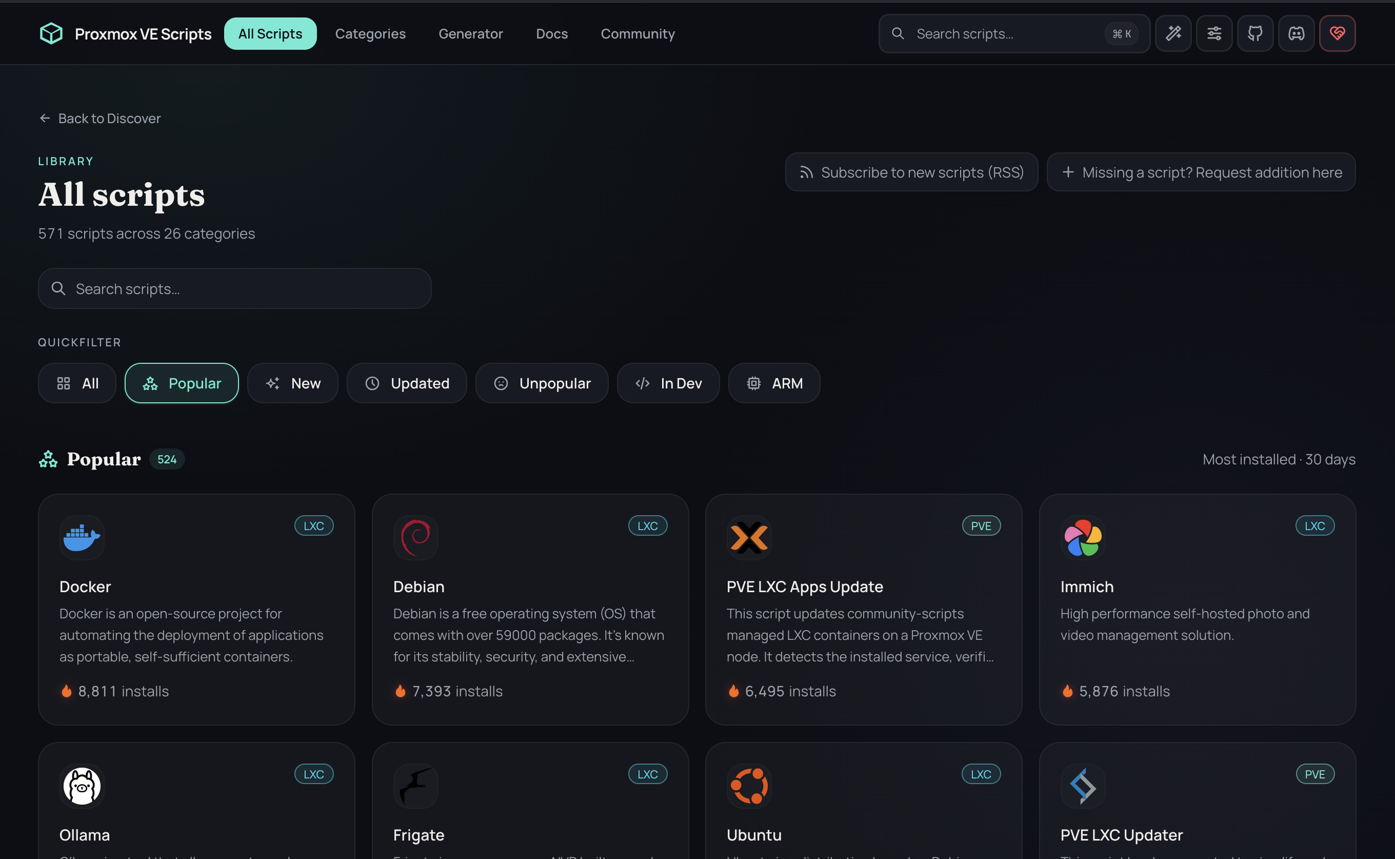Screen dimensions: 1395x859
Task: Enable the In Dev quickfilter
Action: click(668, 383)
